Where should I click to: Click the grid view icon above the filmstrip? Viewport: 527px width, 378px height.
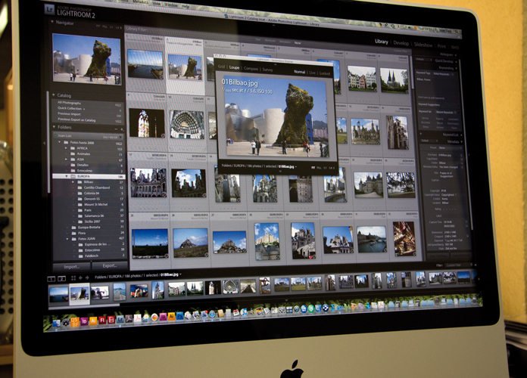(x=73, y=278)
